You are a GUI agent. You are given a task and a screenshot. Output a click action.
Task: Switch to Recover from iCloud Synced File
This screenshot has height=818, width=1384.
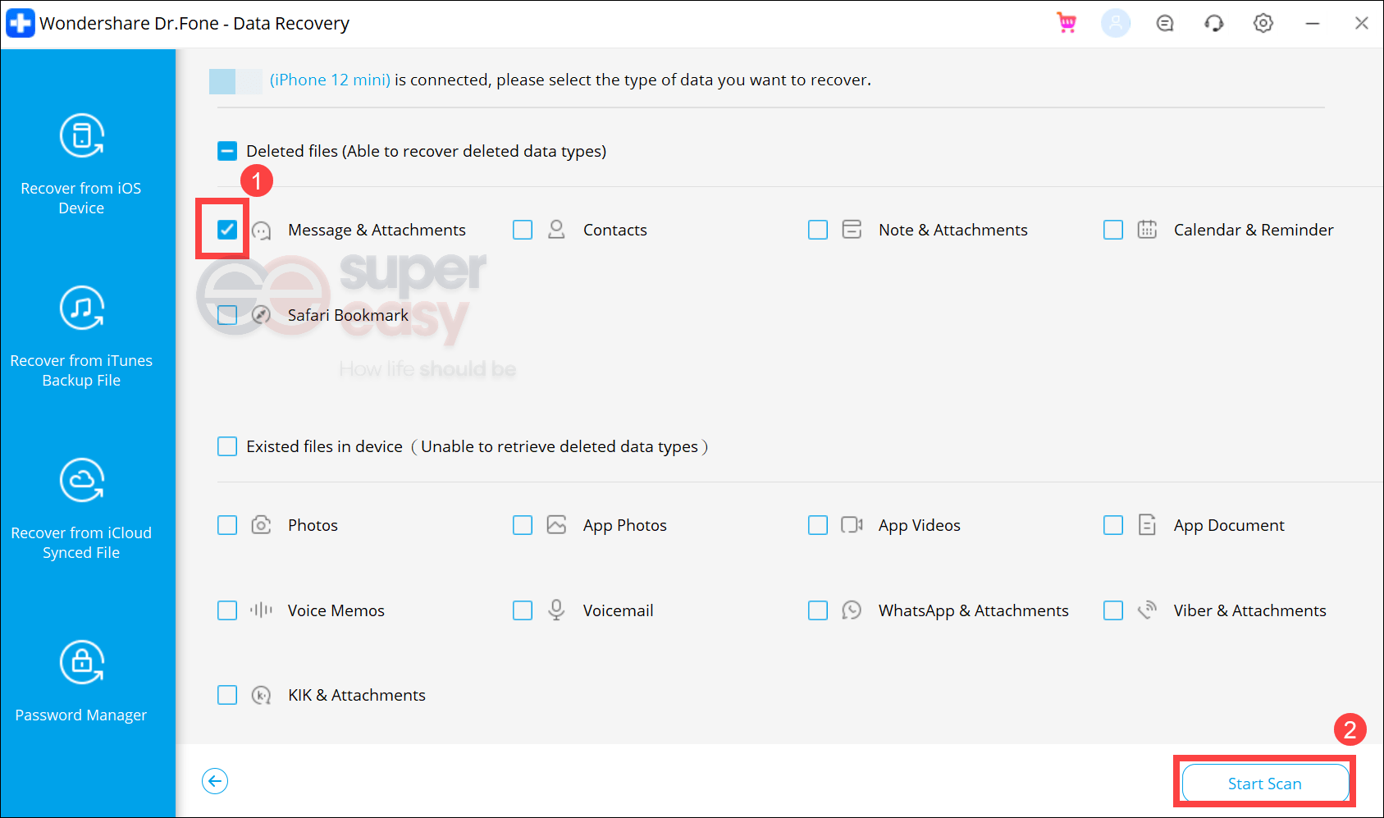(x=81, y=509)
